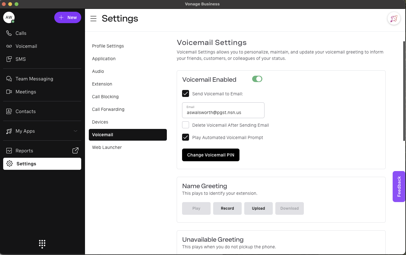Viewport: 406px width, 255px height.
Task: Click Change Voicemail PIN button
Action: tap(211, 155)
